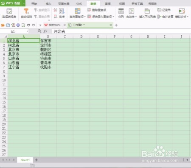
Task: Open the Sort (排序) dialog button
Action: [62, 13]
